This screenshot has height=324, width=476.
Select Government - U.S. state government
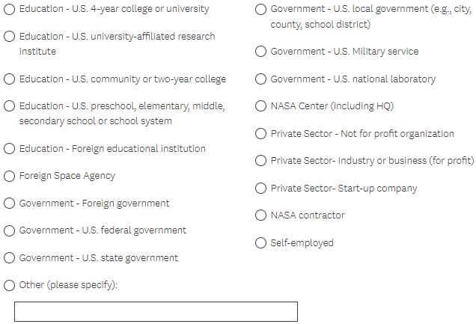(x=10, y=258)
